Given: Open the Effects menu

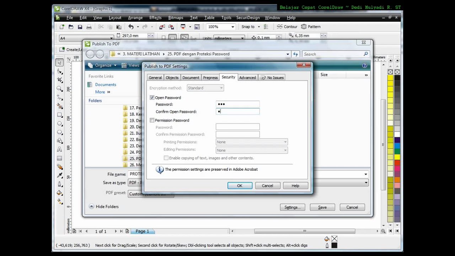Looking at the screenshot, I should [x=155, y=17].
